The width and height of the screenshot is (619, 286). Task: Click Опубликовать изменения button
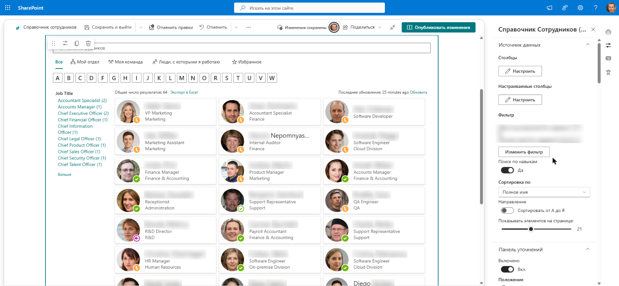pos(439,27)
